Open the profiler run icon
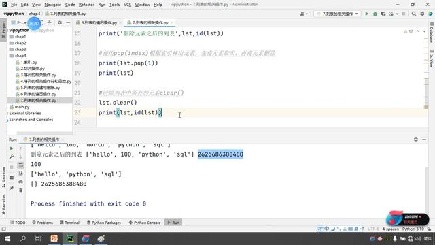This screenshot has height=245, width=435. click(391, 14)
